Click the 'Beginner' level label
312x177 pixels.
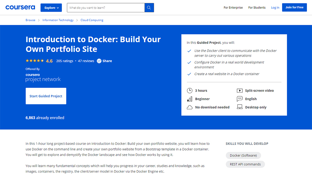click(202, 99)
